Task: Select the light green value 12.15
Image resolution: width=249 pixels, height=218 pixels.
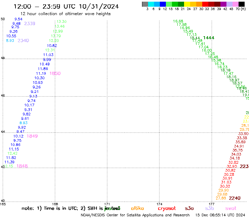Action: point(8,166)
